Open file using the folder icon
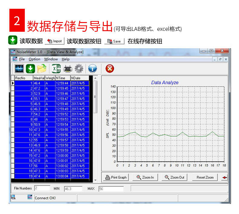Screen dimensions: 239x214 coord(42,69)
